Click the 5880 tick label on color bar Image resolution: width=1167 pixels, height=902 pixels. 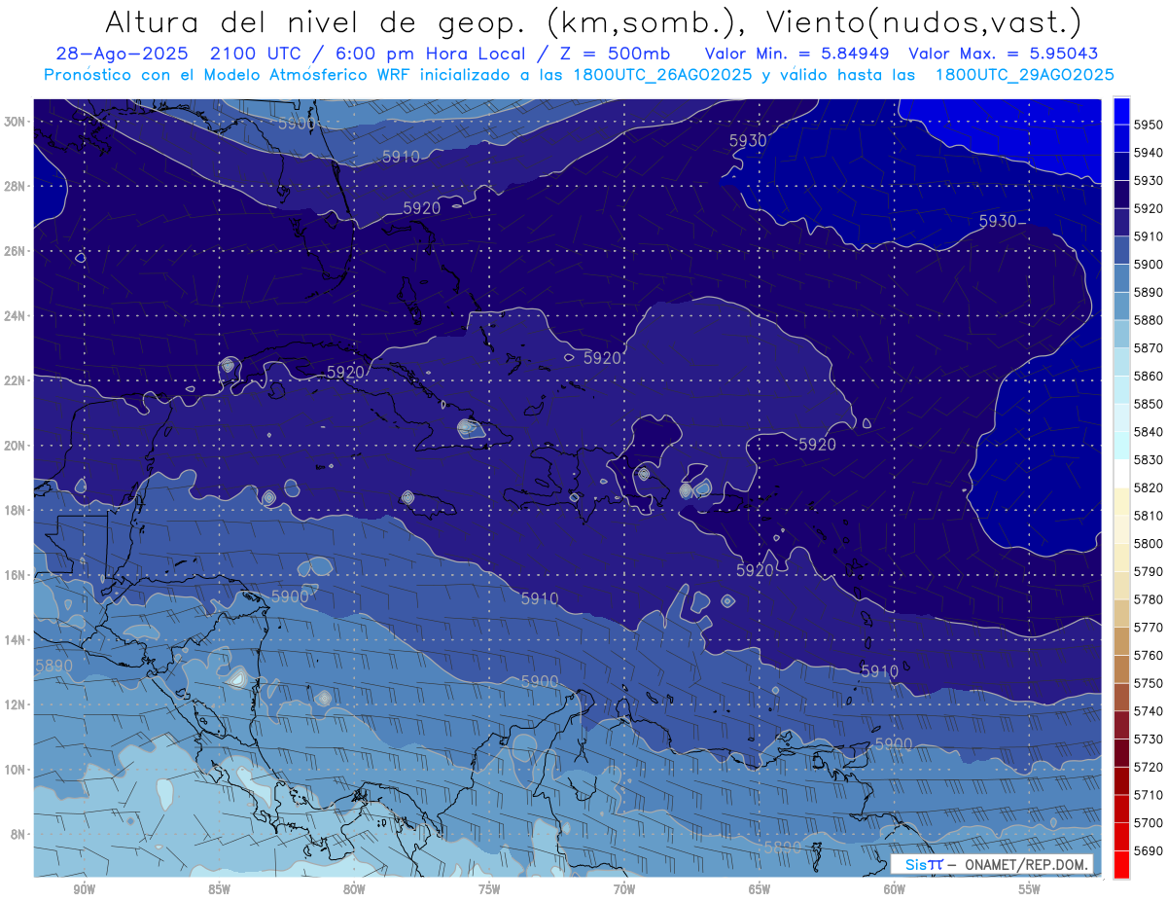pos(1149,320)
